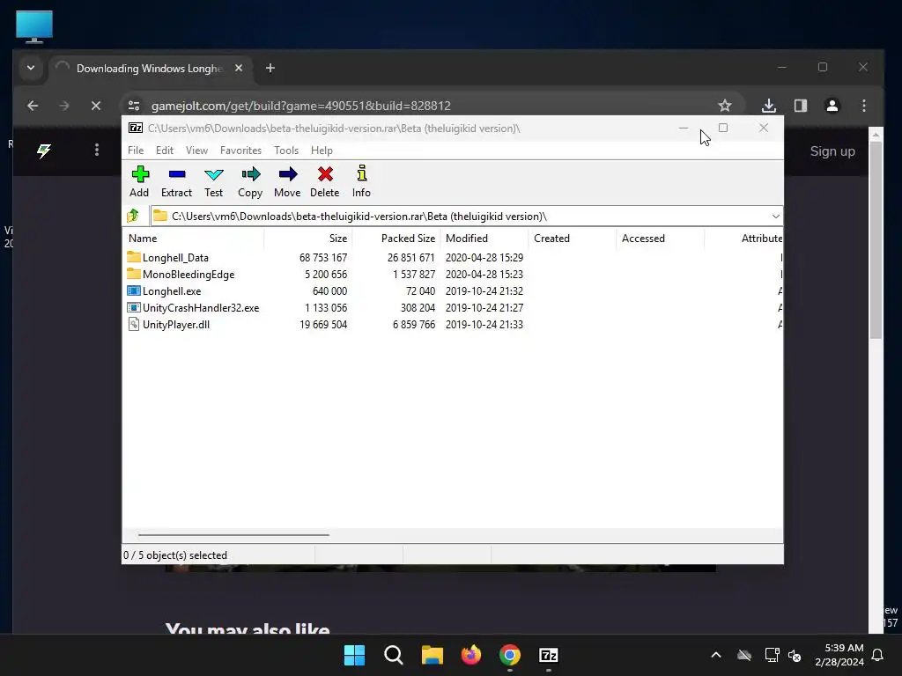Open Game Jolt three-dot menu
The width and height of the screenshot is (902, 676).
click(x=97, y=150)
